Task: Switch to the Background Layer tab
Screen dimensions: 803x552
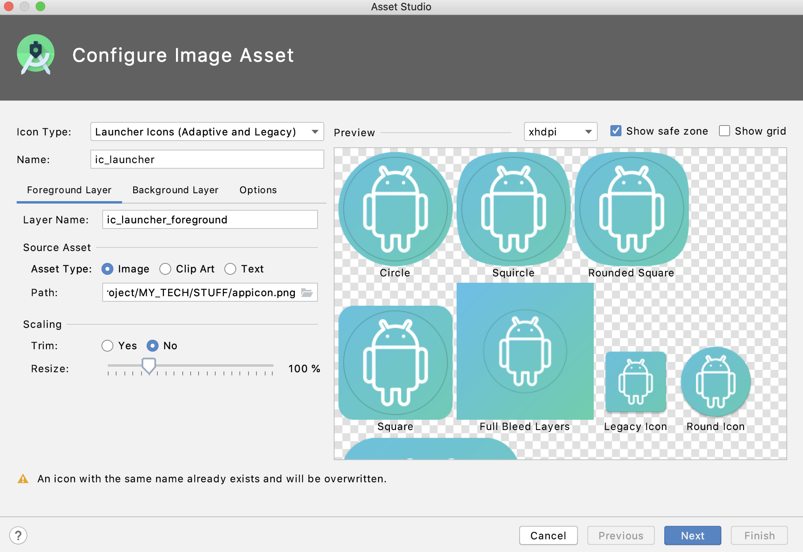Action: coord(175,190)
